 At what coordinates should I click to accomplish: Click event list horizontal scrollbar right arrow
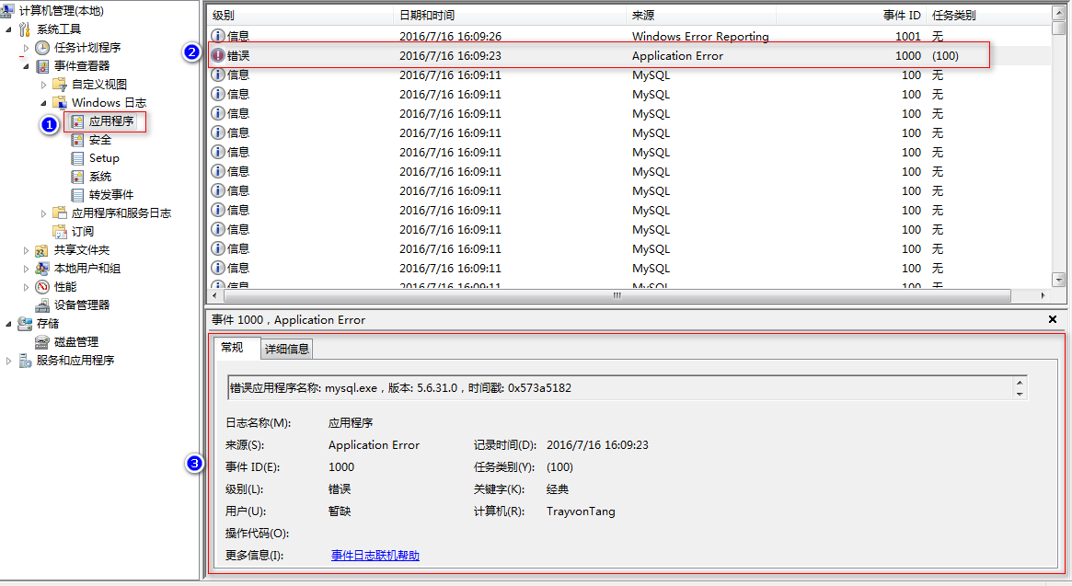pyautogui.click(x=1043, y=295)
